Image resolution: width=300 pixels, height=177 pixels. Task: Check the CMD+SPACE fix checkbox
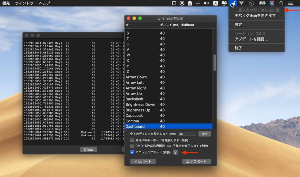132,146
